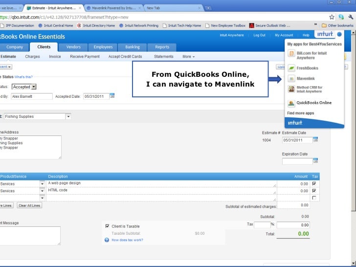
Task: Open the How does tax work? link
Action: coord(127,240)
